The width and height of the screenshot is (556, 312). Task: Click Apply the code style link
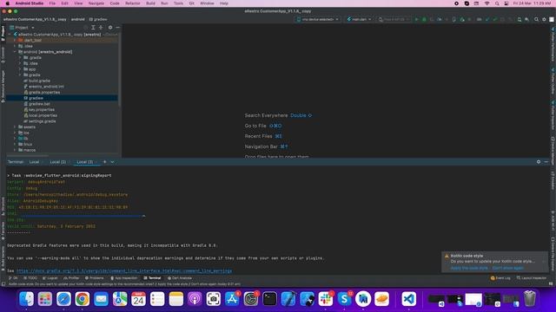pos(469,268)
